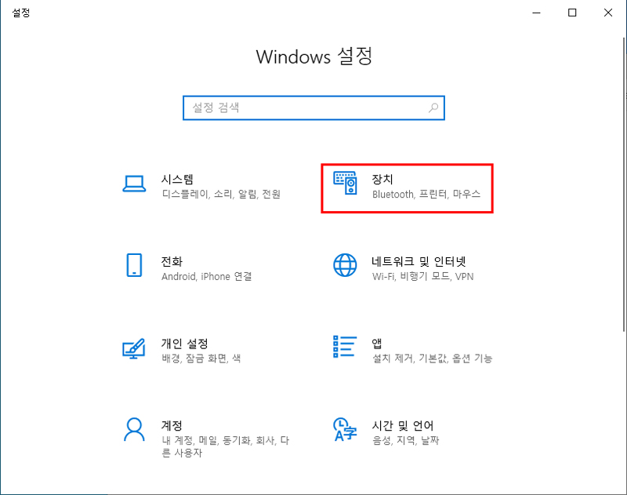Focus the 설정 검색 search field
Viewport: 627px width, 495px height.
(313, 107)
